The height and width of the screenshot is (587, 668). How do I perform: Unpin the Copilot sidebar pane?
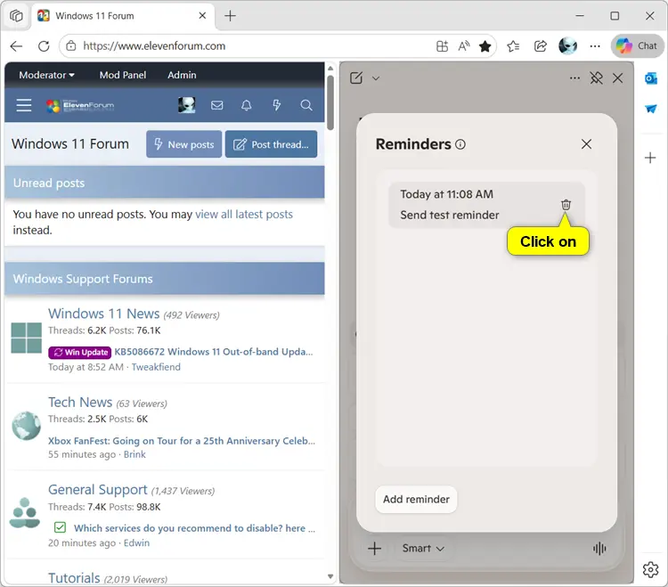click(x=596, y=78)
